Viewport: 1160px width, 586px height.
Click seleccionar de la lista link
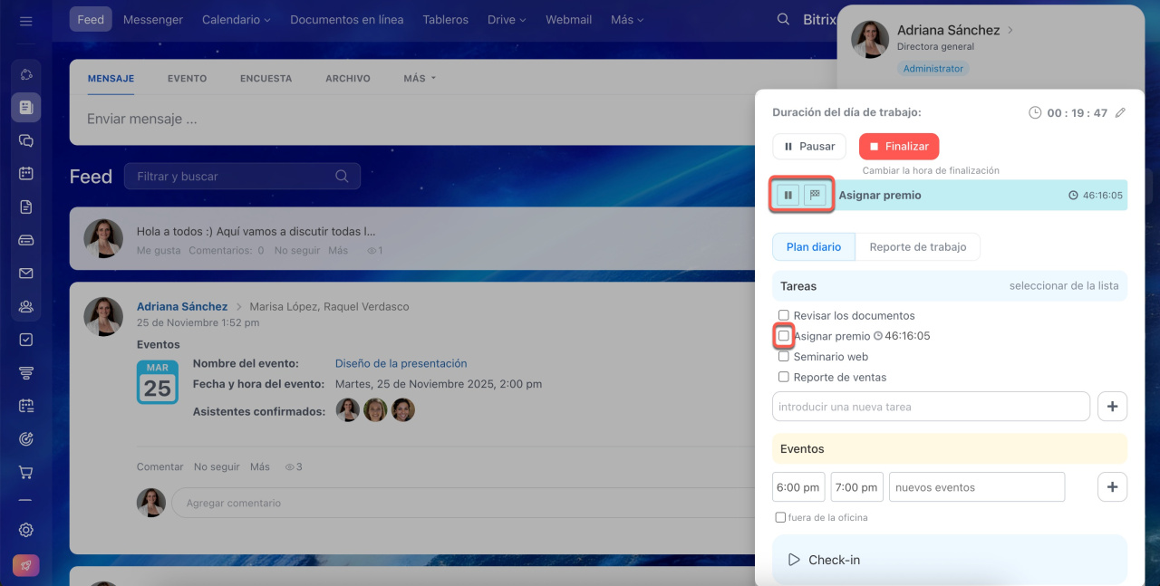(x=1063, y=286)
